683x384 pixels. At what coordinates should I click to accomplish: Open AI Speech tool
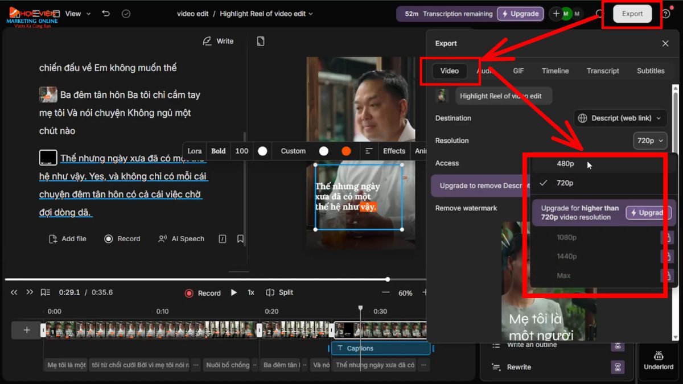[x=181, y=239]
